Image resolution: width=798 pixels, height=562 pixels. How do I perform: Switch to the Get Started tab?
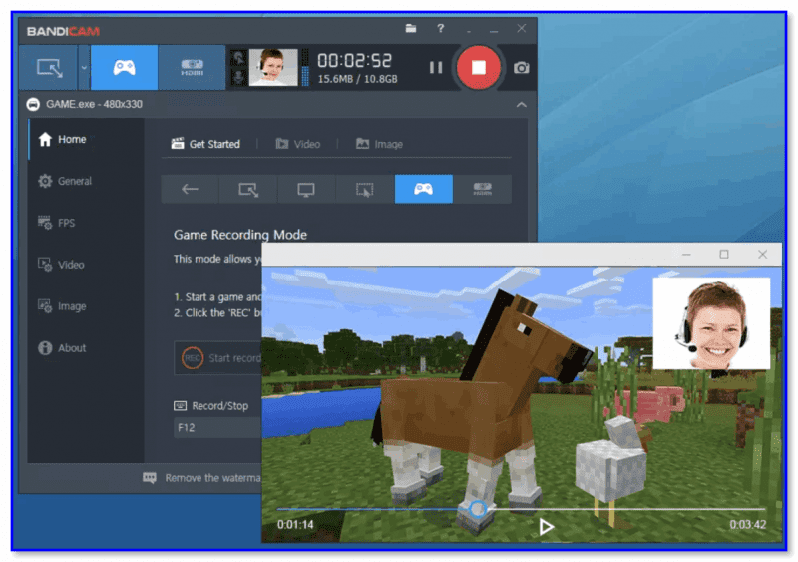[x=205, y=144]
